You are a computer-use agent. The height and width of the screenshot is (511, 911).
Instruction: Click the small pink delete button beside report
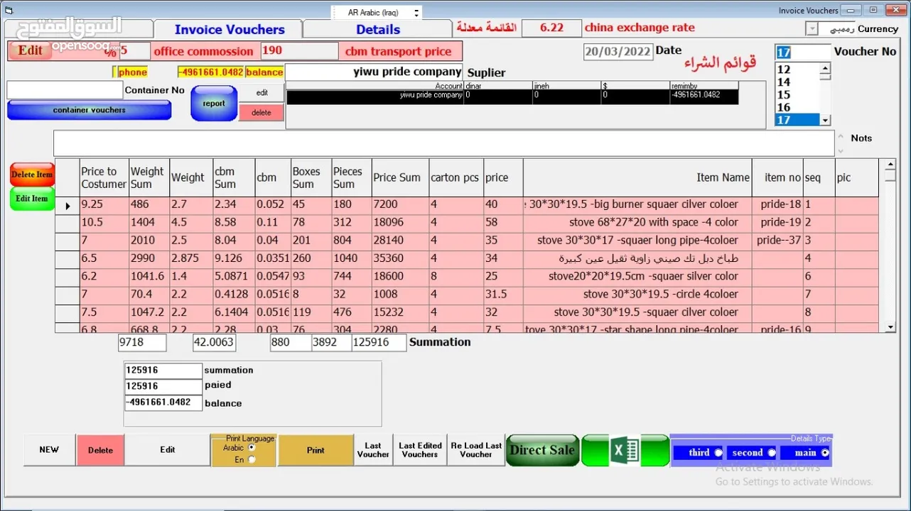click(x=262, y=113)
